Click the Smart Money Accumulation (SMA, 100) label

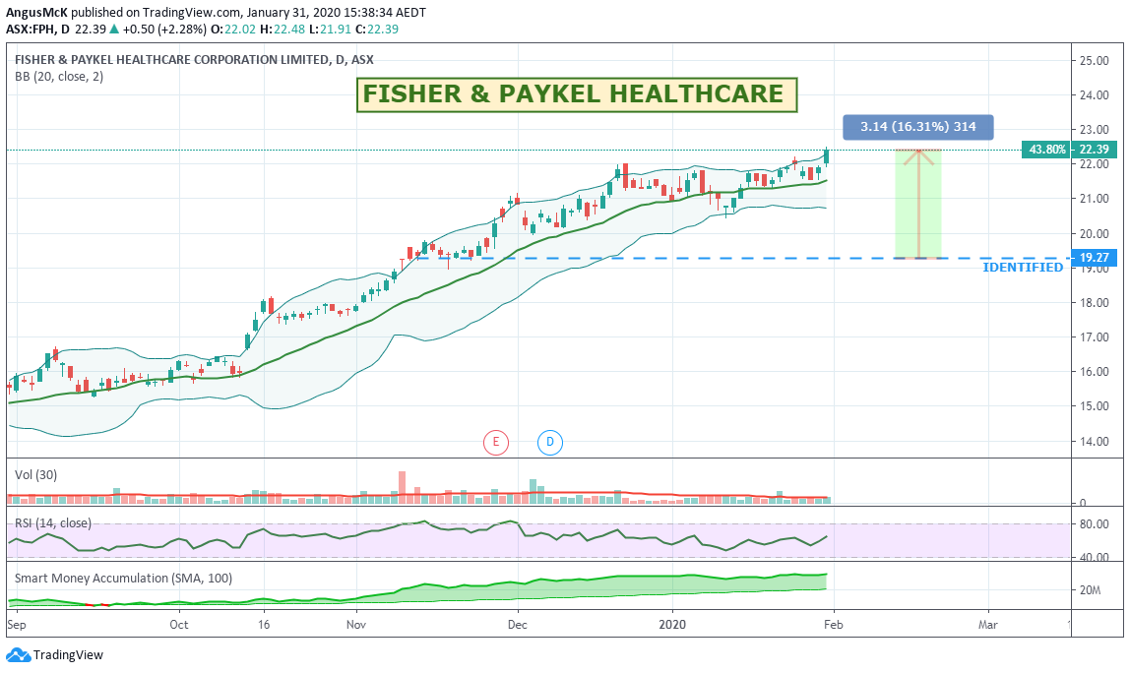[x=123, y=578]
